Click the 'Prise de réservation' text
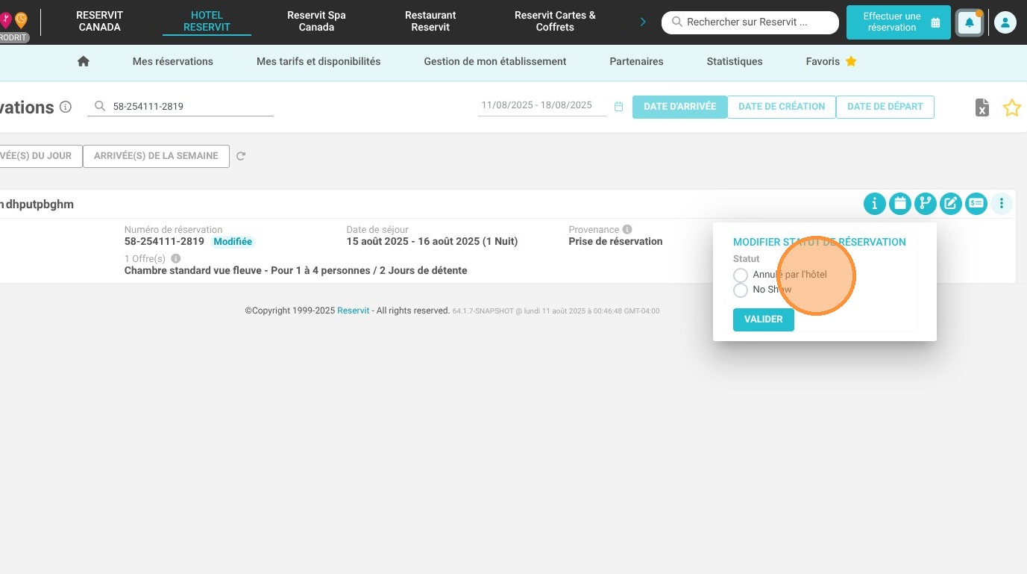 [615, 241]
